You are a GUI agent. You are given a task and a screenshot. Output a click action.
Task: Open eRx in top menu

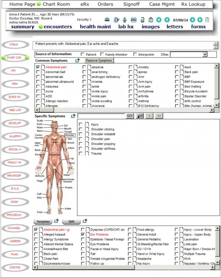(x=85, y=4)
